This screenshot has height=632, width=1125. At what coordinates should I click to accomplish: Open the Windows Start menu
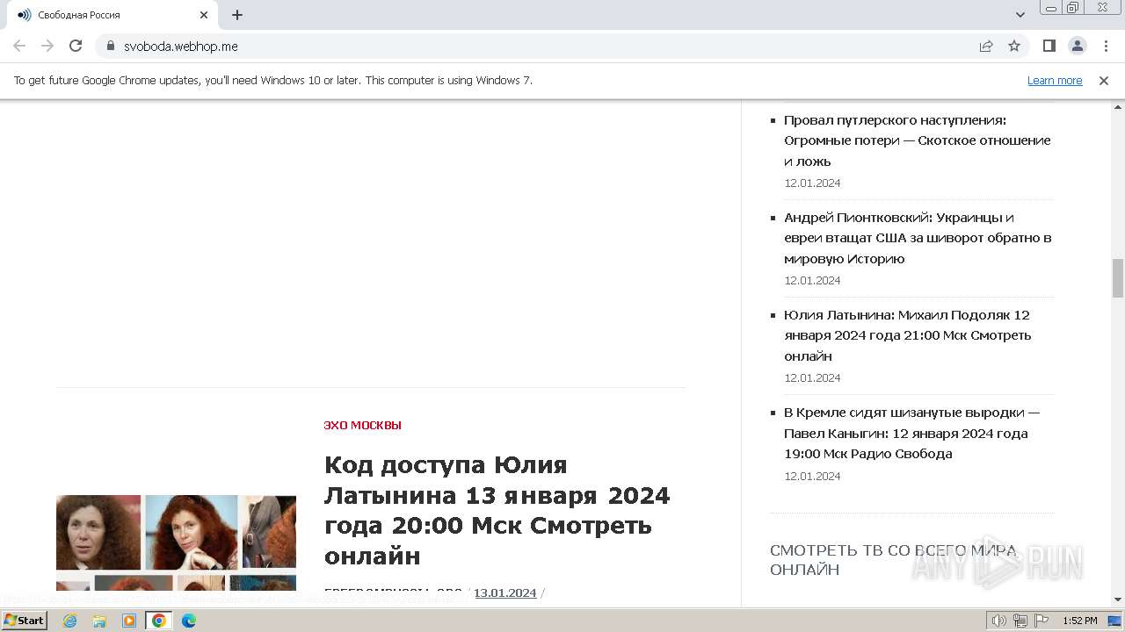tap(25, 621)
